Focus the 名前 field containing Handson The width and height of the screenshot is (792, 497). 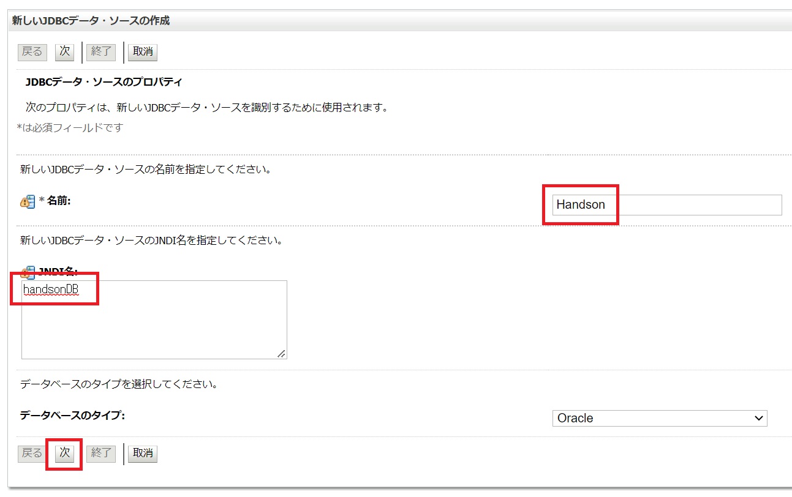pos(666,205)
